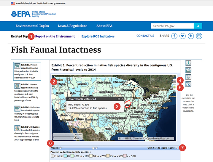Click the Esri map attribution text
Screen dimensions: 213x162
click(146, 138)
